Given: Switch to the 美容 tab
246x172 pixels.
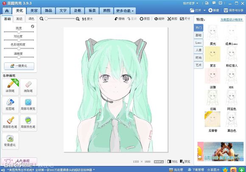Looking at the screenshot, I should pyautogui.click(x=34, y=11).
